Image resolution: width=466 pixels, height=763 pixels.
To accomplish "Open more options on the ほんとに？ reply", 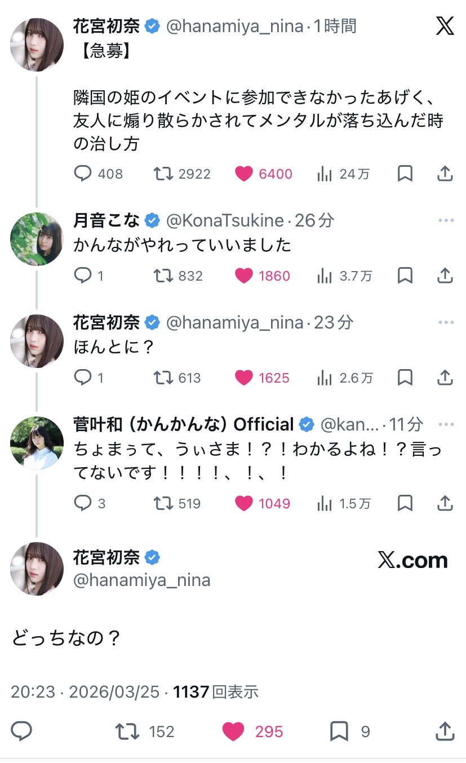I will pos(446,322).
